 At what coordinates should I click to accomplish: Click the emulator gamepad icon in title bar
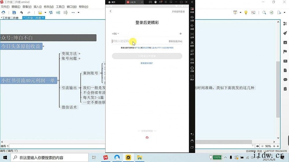(150, 2)
